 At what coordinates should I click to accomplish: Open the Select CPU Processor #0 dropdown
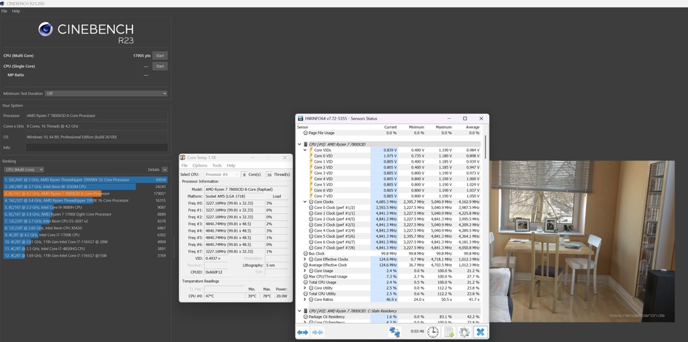222,174
